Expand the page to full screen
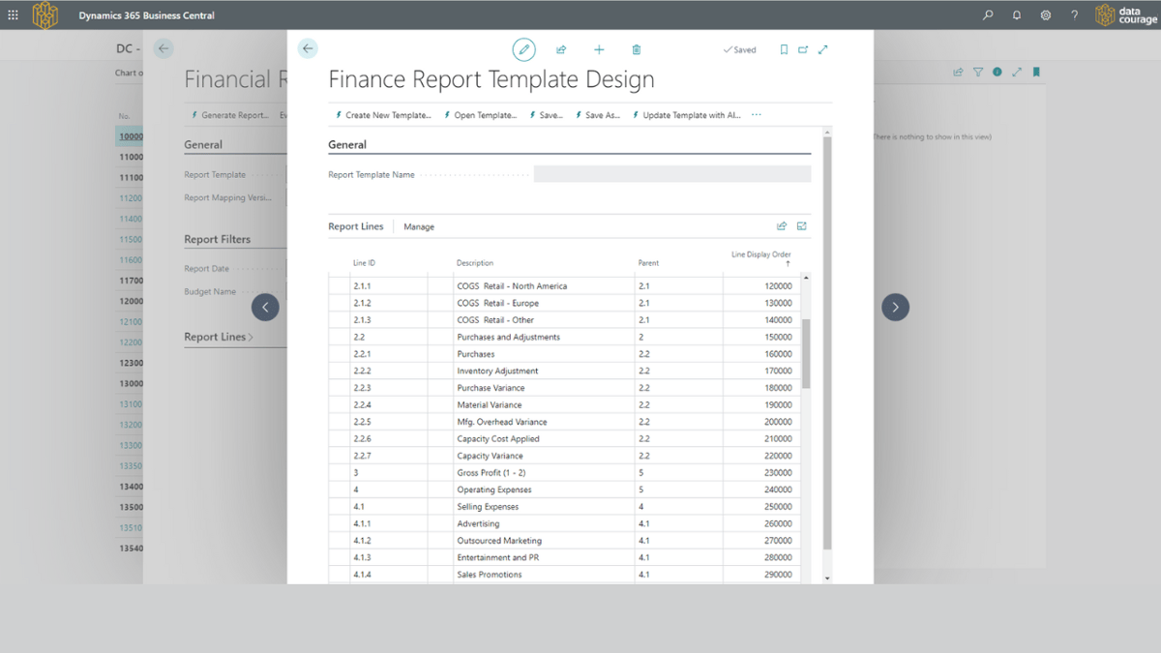The height and width of the screenshot is (653, 1161). (822, 49)
